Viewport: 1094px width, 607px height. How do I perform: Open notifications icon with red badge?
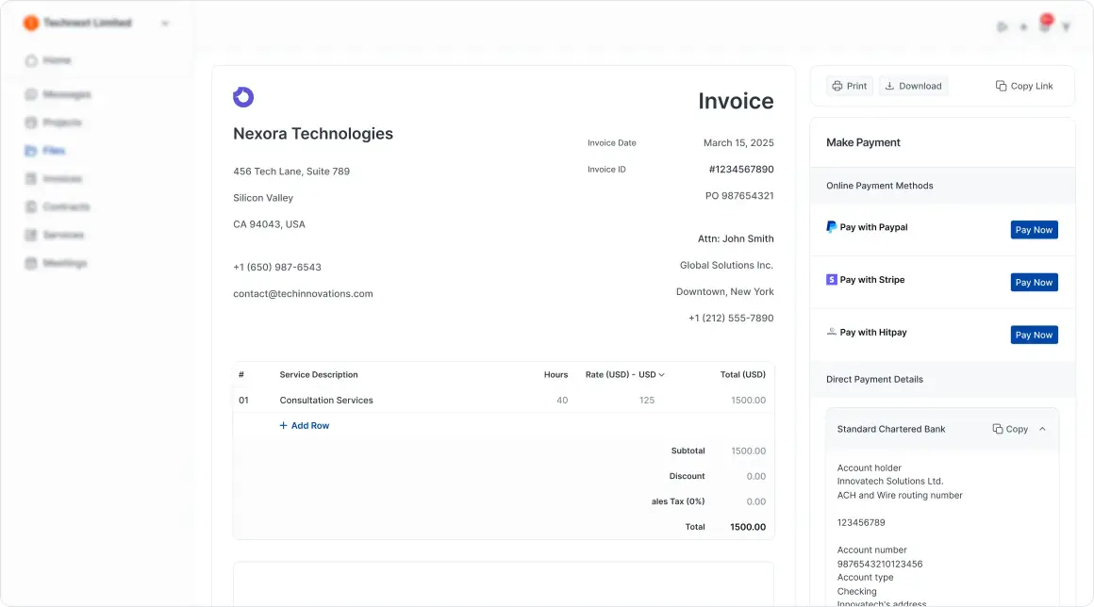pyautogui.click(x=1045, y=24)
